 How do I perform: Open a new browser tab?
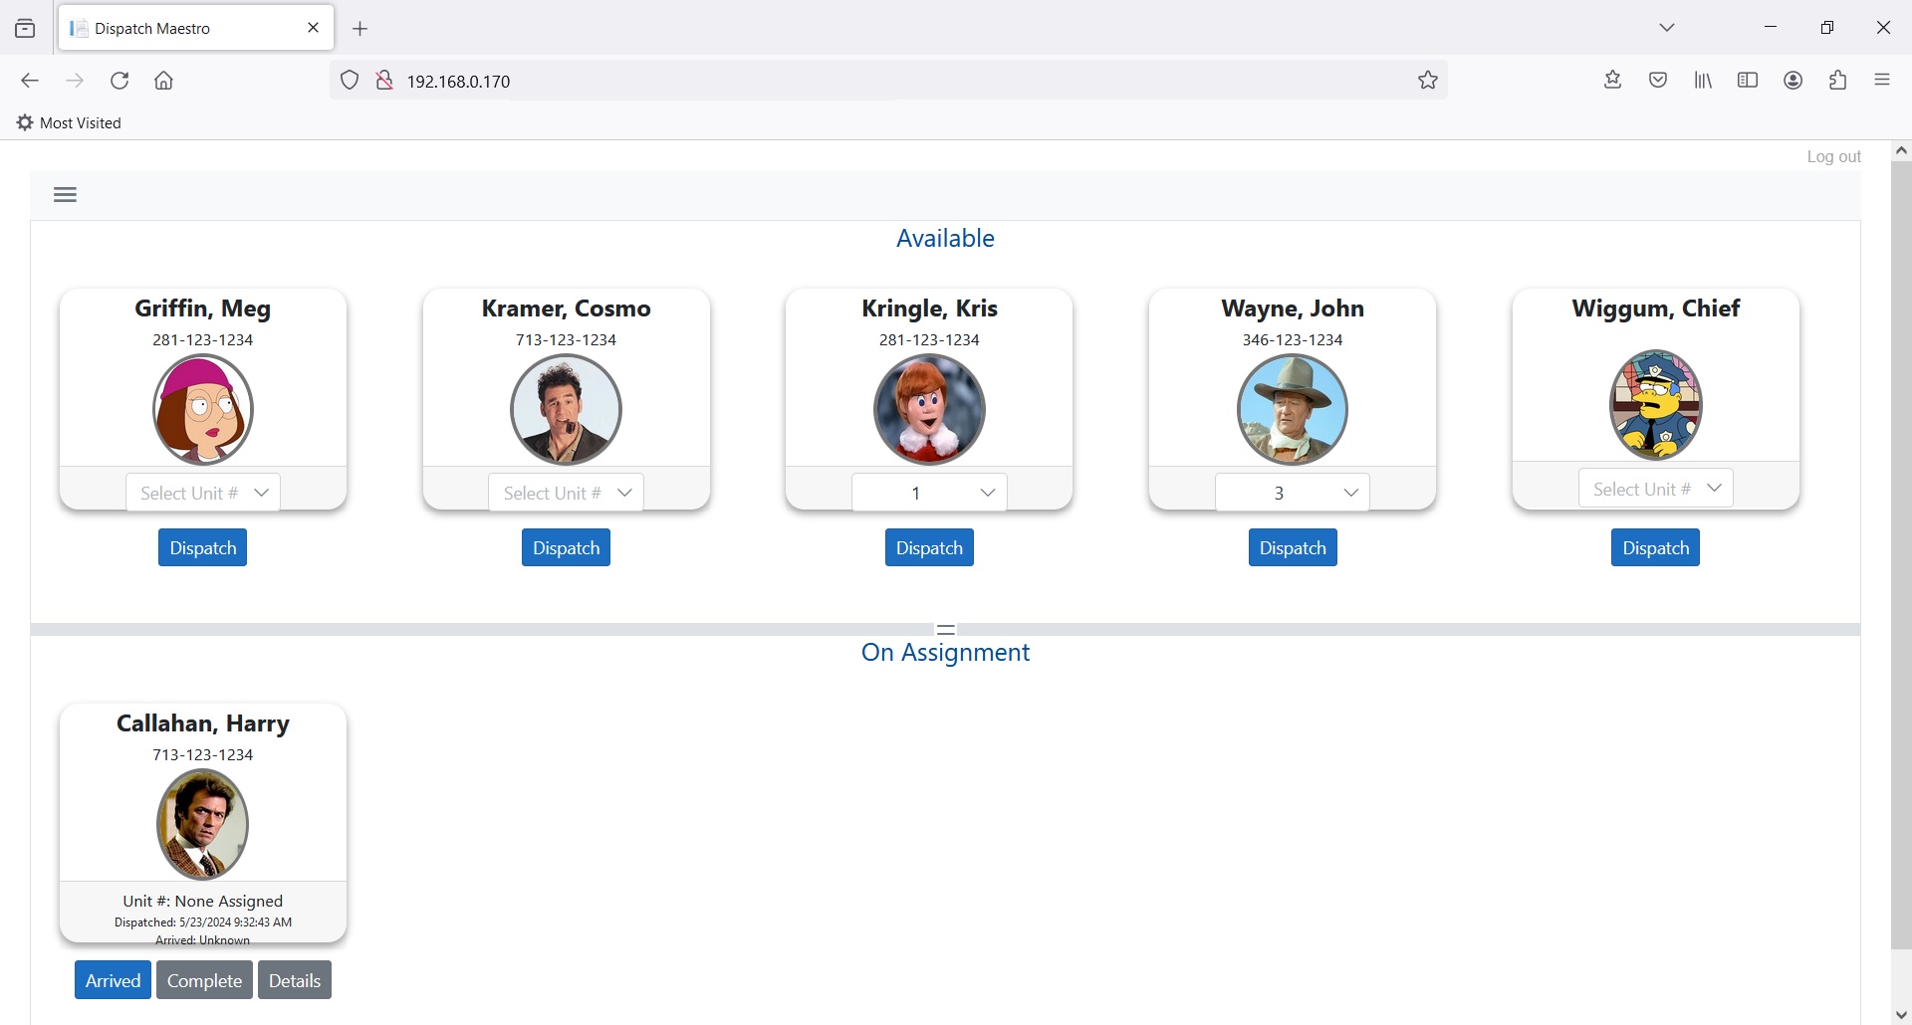pyautogui.click(x=360, y=29)
